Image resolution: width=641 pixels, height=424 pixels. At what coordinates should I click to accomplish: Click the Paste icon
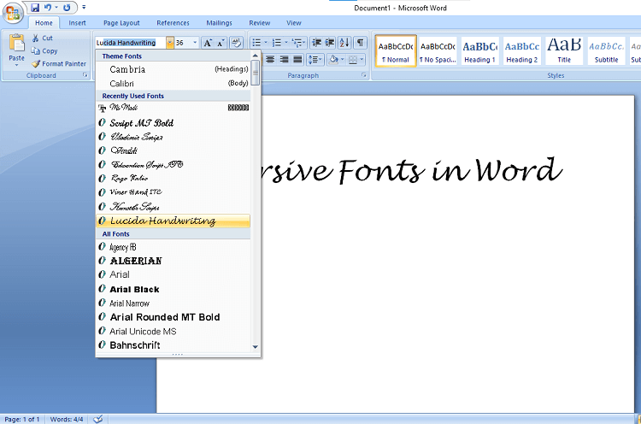click(x=17, y=43)
